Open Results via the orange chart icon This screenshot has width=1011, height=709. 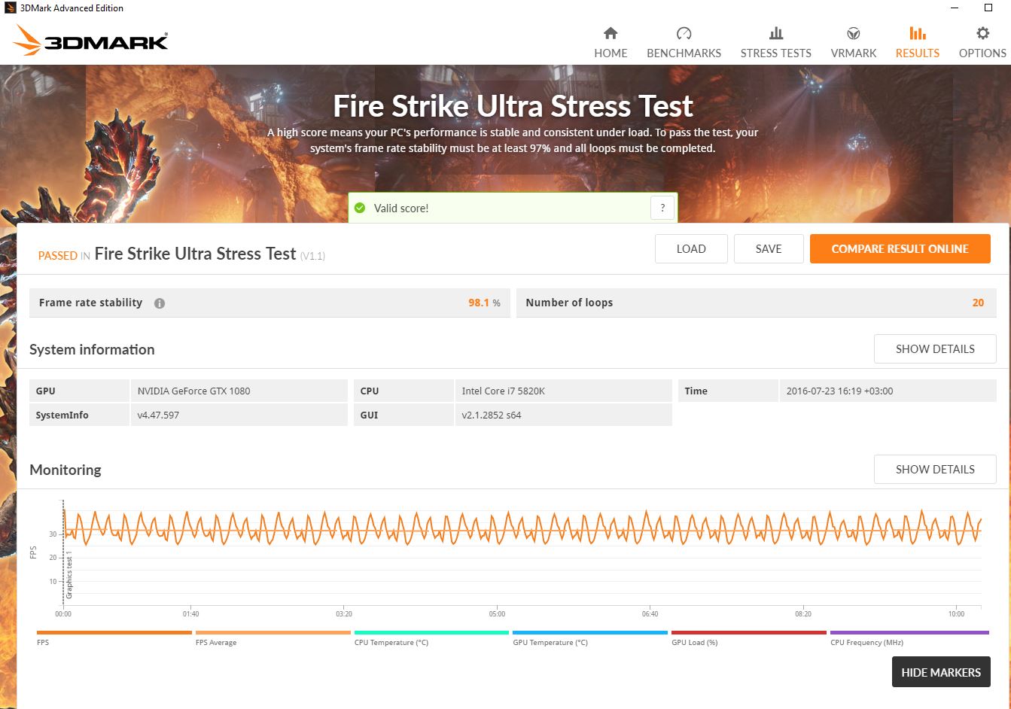[917, 33]
